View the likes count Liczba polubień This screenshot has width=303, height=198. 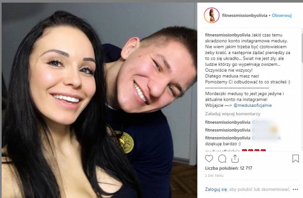229,168
